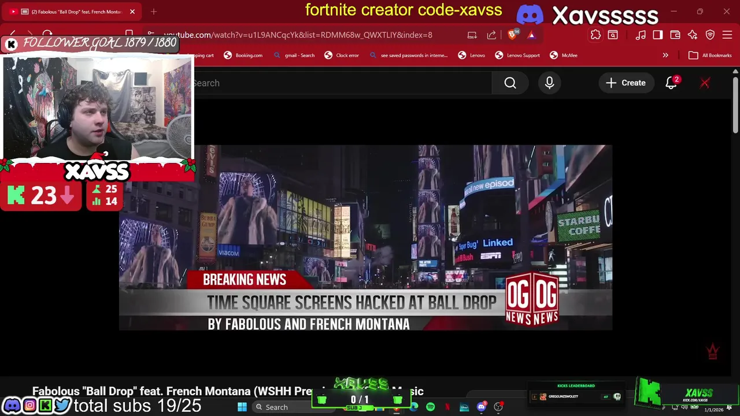Screen dimensions: 740x416
Task: Click the video title Fabolous Ball Drop
Action: [x=228, y=391]
